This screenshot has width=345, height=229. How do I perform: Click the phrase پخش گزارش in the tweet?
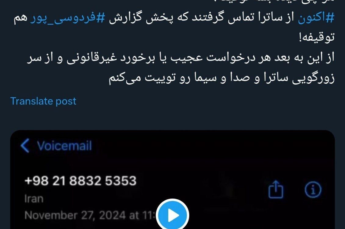coord(141,18)
